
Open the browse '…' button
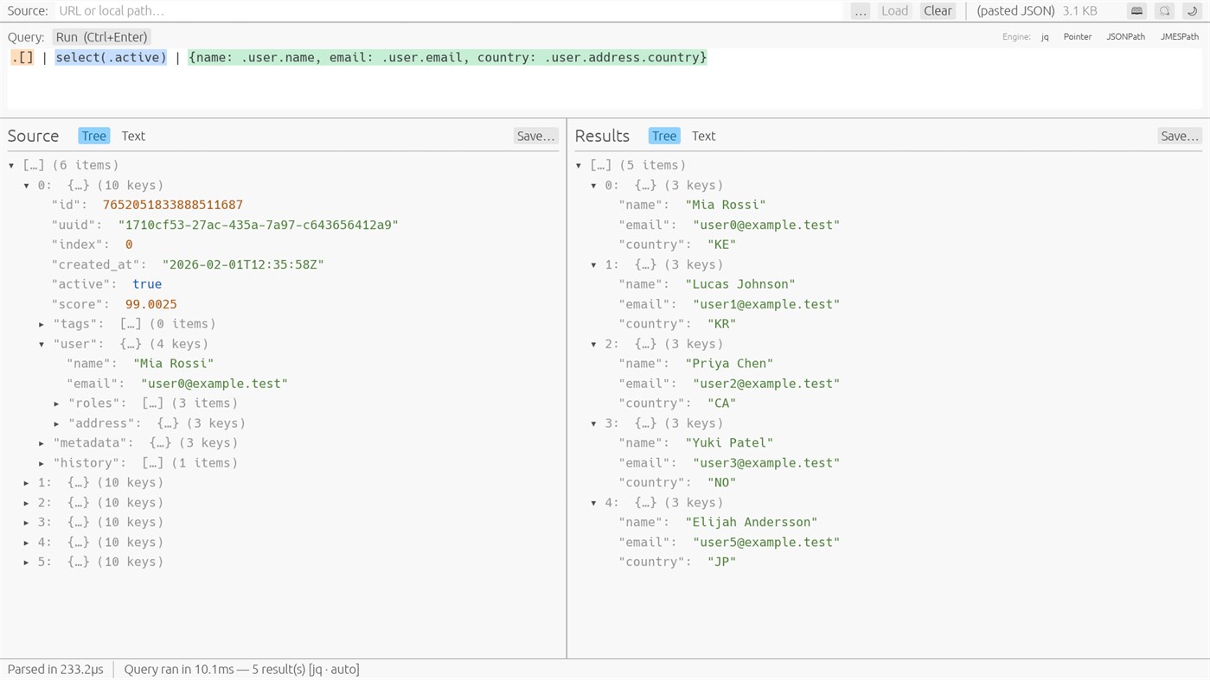[x=860, y=11]
